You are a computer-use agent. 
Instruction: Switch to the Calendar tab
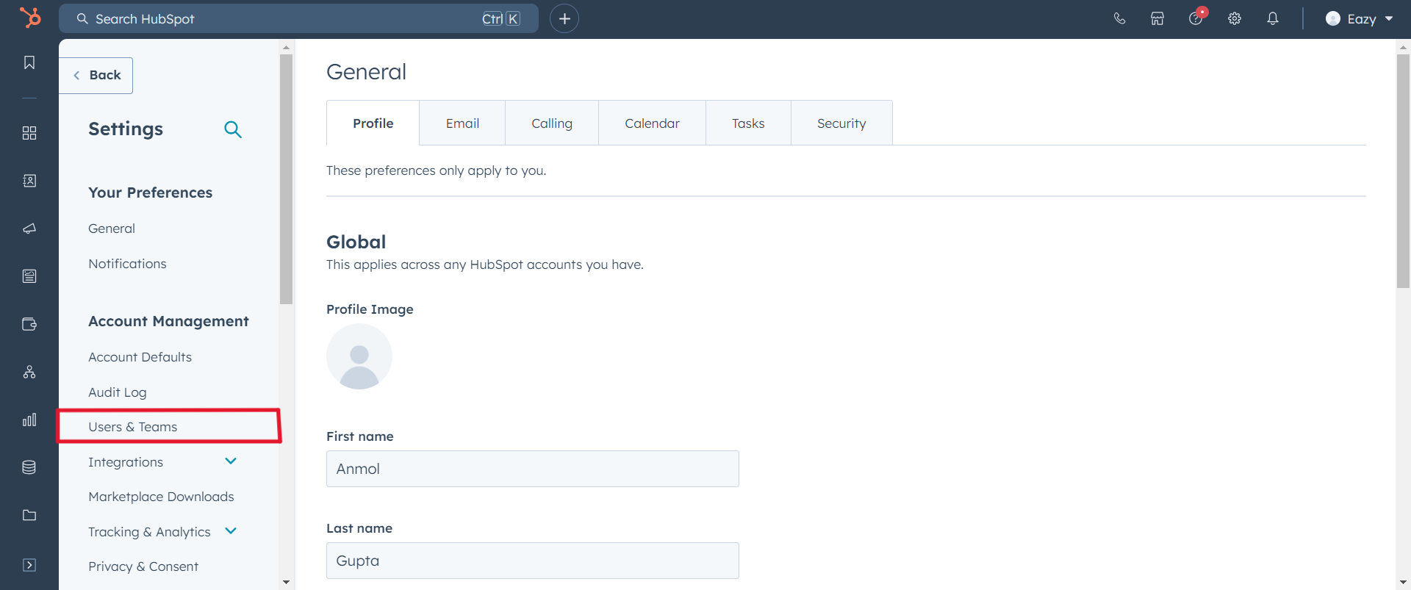coord(652,123)
